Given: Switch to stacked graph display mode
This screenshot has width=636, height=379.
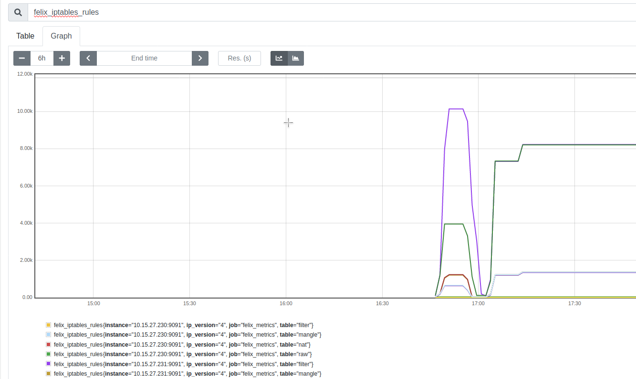Looking at the screenshot, I should (x=295, y=58).
